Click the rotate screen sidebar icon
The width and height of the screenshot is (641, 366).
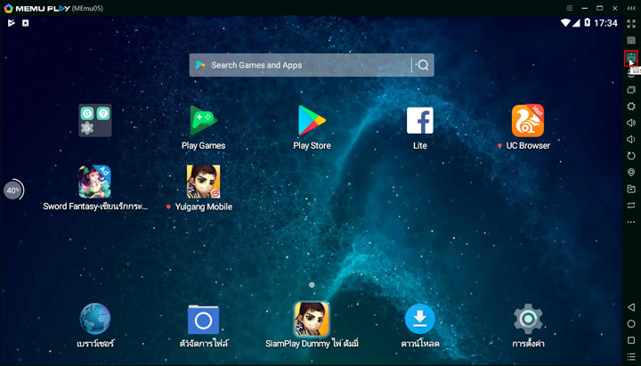tap(631, 156)
